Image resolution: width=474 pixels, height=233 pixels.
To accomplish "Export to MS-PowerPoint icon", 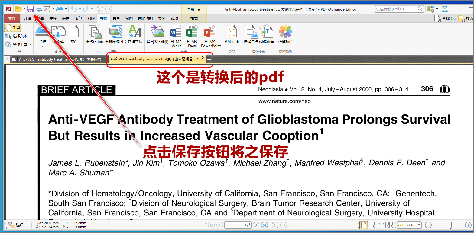I will click(x=211, y=36).
